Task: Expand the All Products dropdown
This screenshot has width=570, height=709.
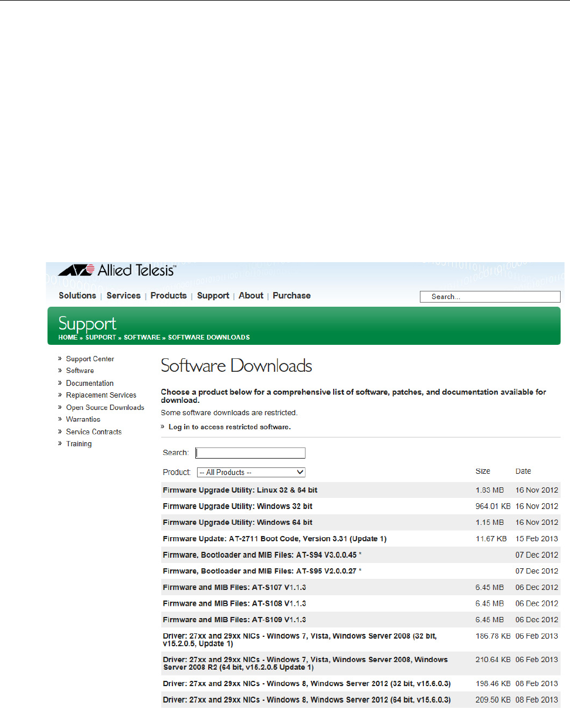Action: [251, 472]
